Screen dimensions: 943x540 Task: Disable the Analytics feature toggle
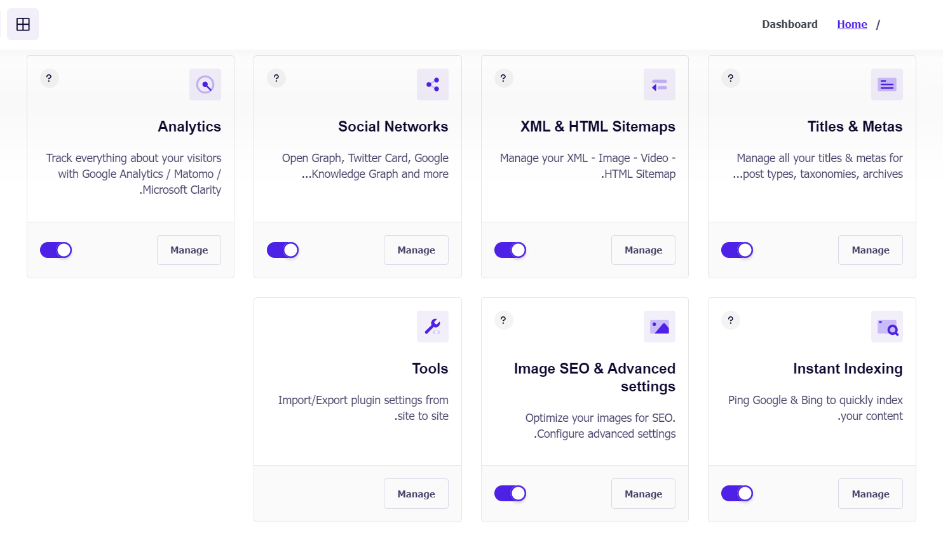pyautogui.click(x=56, y=250)
